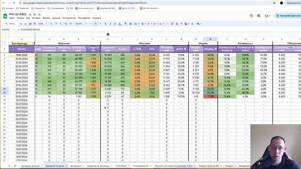Image resolution: width=301 pixels, height=169 pixels.
Task: Open vertical align dropdown
Action: (149, 24)
